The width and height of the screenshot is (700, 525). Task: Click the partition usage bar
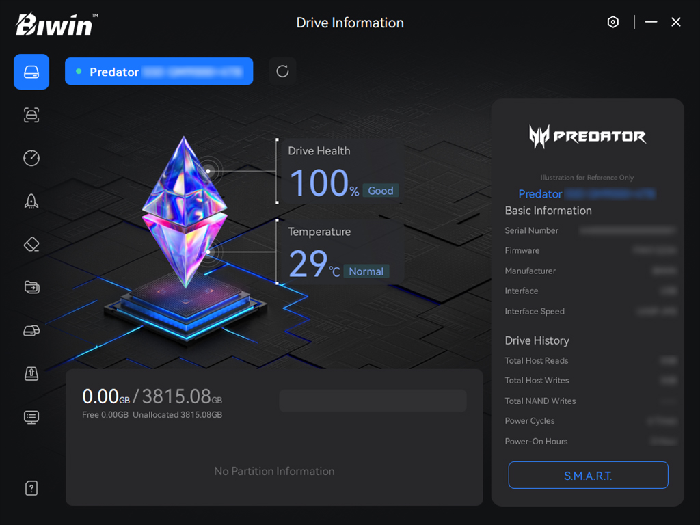click(373, 401)
